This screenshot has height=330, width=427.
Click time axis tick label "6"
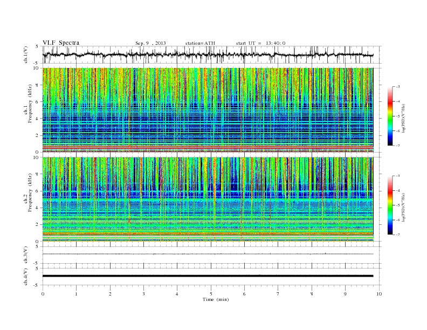[x=245, y=294]
